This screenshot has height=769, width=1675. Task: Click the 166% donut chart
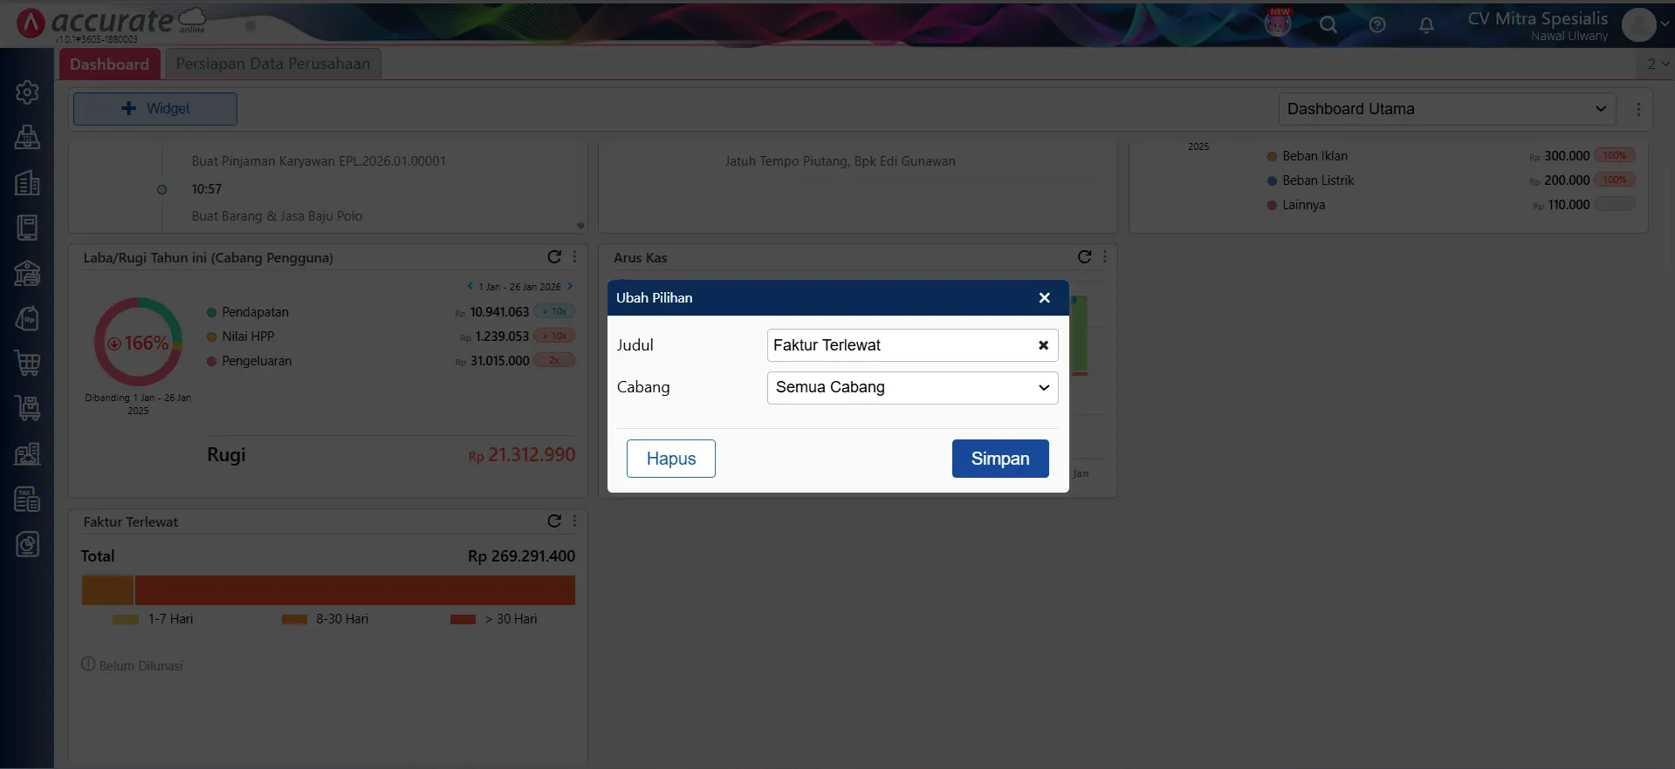click(x=139, y=342)
